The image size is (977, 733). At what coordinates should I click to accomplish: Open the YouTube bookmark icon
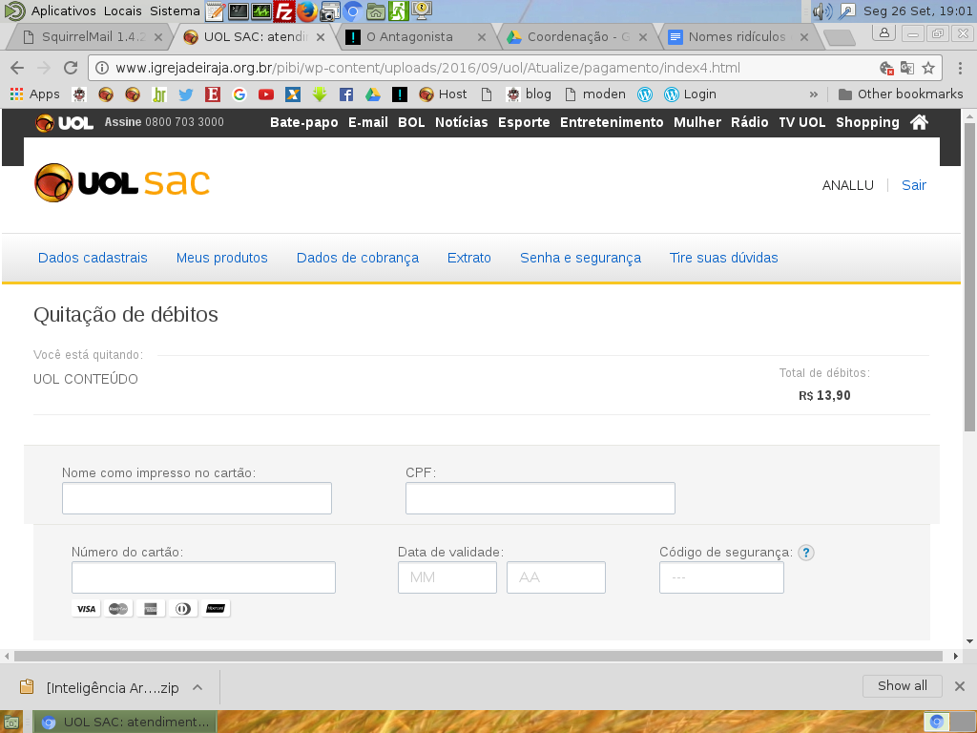point(266,94)
